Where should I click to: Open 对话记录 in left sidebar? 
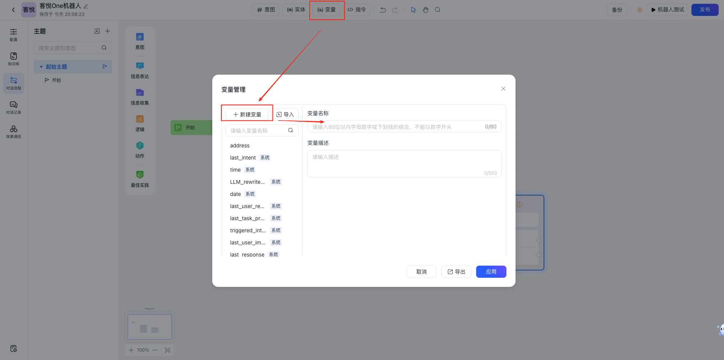14,107
